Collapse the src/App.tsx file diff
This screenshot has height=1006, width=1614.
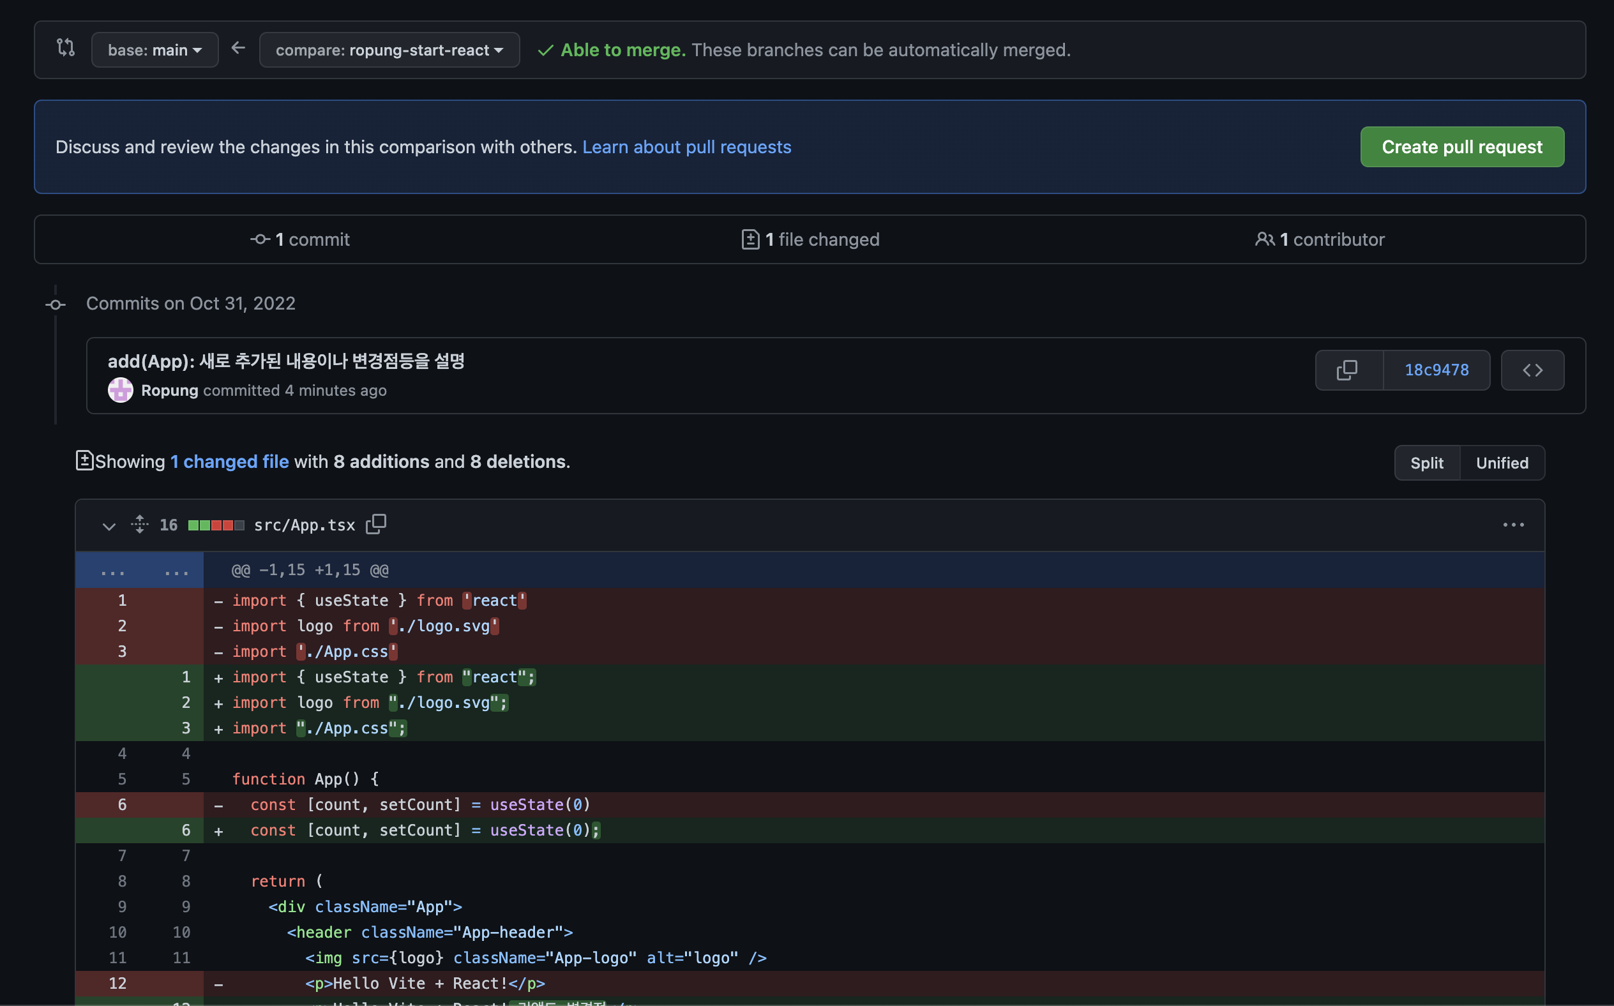[109, 525]
